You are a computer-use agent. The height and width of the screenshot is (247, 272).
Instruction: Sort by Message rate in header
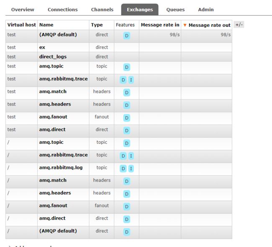[x=160, y=25]
